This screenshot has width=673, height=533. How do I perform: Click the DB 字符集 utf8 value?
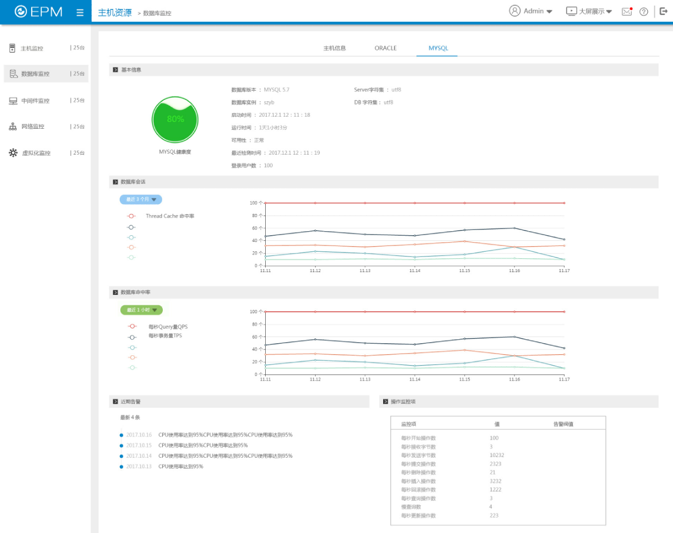click(388, 102)
